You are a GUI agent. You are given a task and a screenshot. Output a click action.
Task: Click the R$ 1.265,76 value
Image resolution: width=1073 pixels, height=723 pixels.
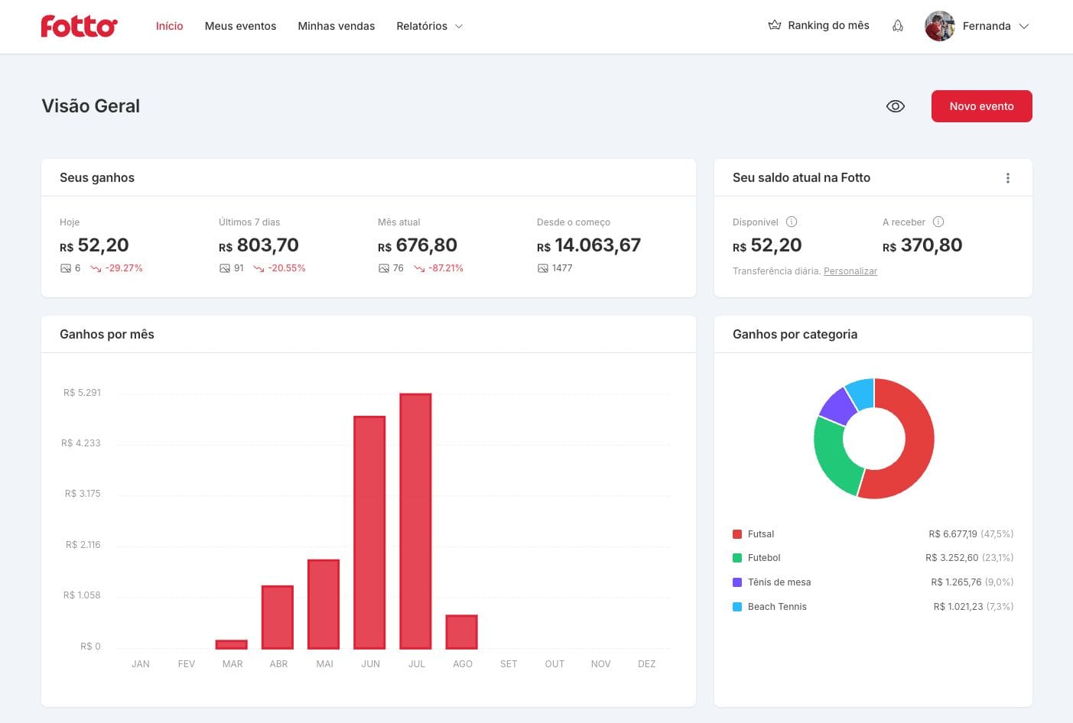click(956, 582)
